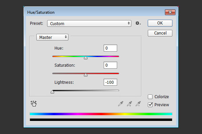Click the Lightness slider handle

coord(52,92)
